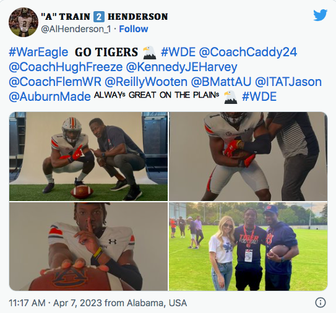336x313 pixels.
Task: View the ball-security drill photo
Action: tap(248, 156)
